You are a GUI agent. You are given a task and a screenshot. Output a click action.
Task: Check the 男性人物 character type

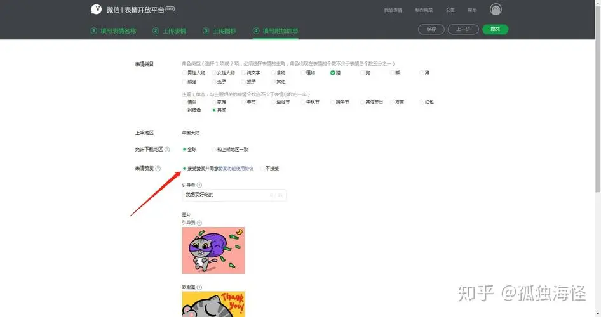point(184,73)
